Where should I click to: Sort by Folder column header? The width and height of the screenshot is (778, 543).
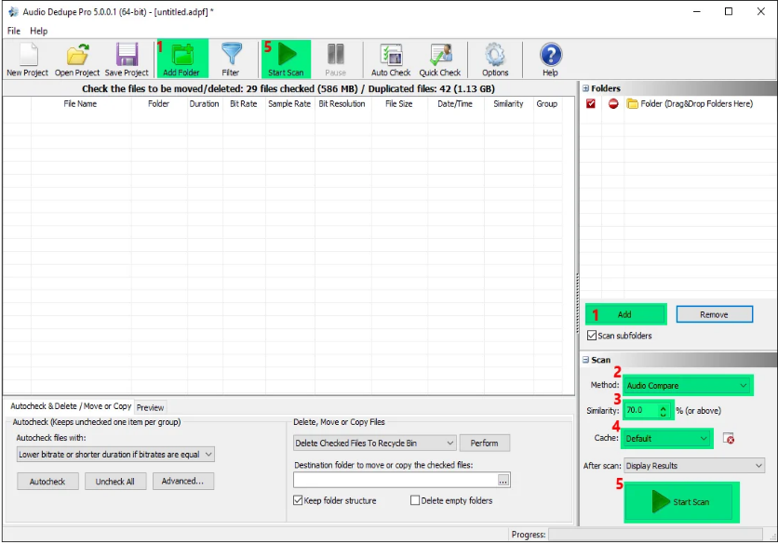(159, 103)
